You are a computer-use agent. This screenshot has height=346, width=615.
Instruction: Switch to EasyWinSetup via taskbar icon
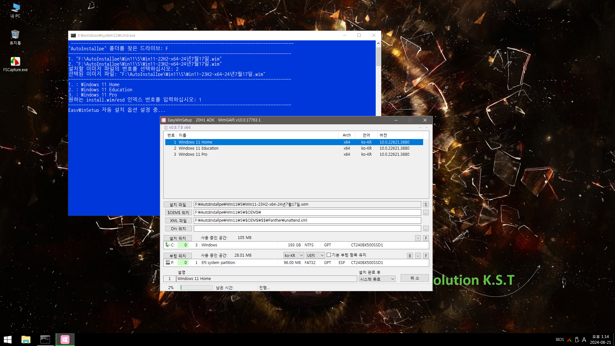click(65, 340)
